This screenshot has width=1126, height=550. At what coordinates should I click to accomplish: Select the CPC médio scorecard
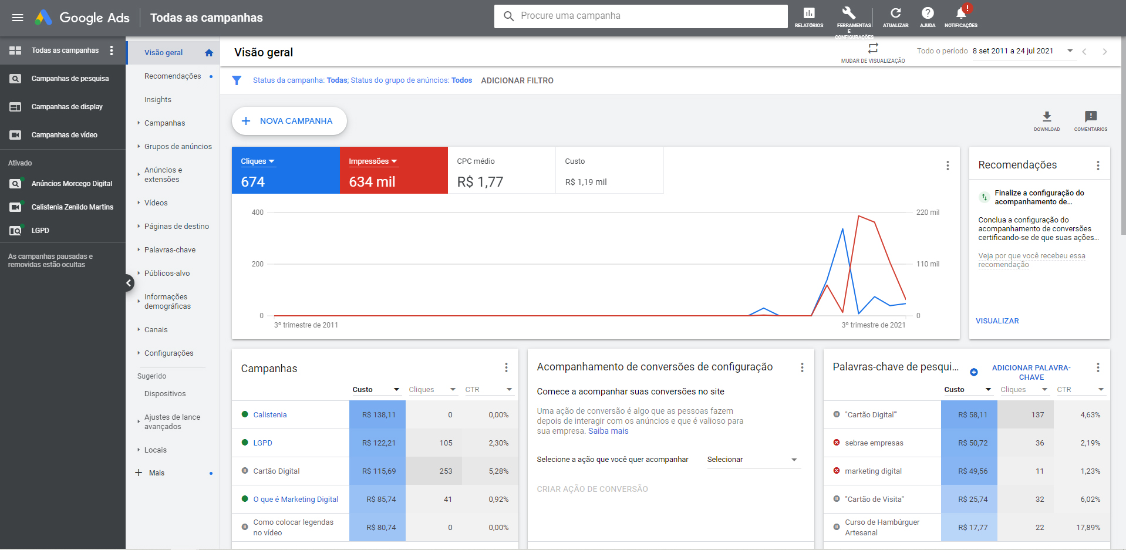(501, 170)
